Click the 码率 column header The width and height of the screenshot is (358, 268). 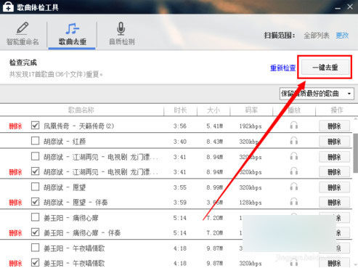click(x=251, y=110)
